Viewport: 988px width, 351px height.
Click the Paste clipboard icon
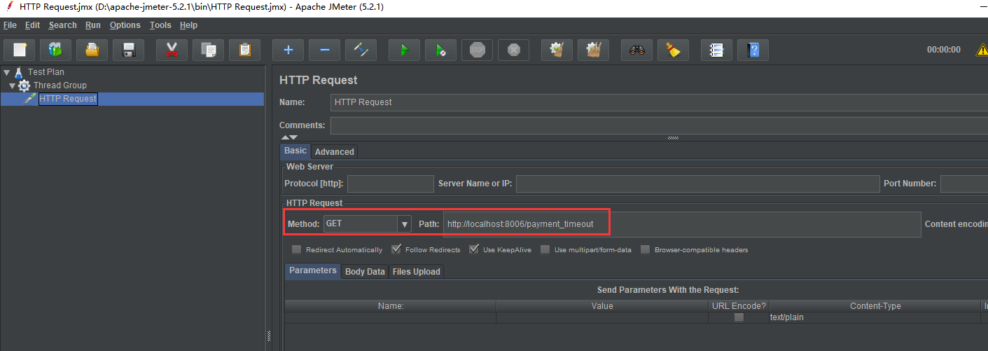click(x=244, y=50)
